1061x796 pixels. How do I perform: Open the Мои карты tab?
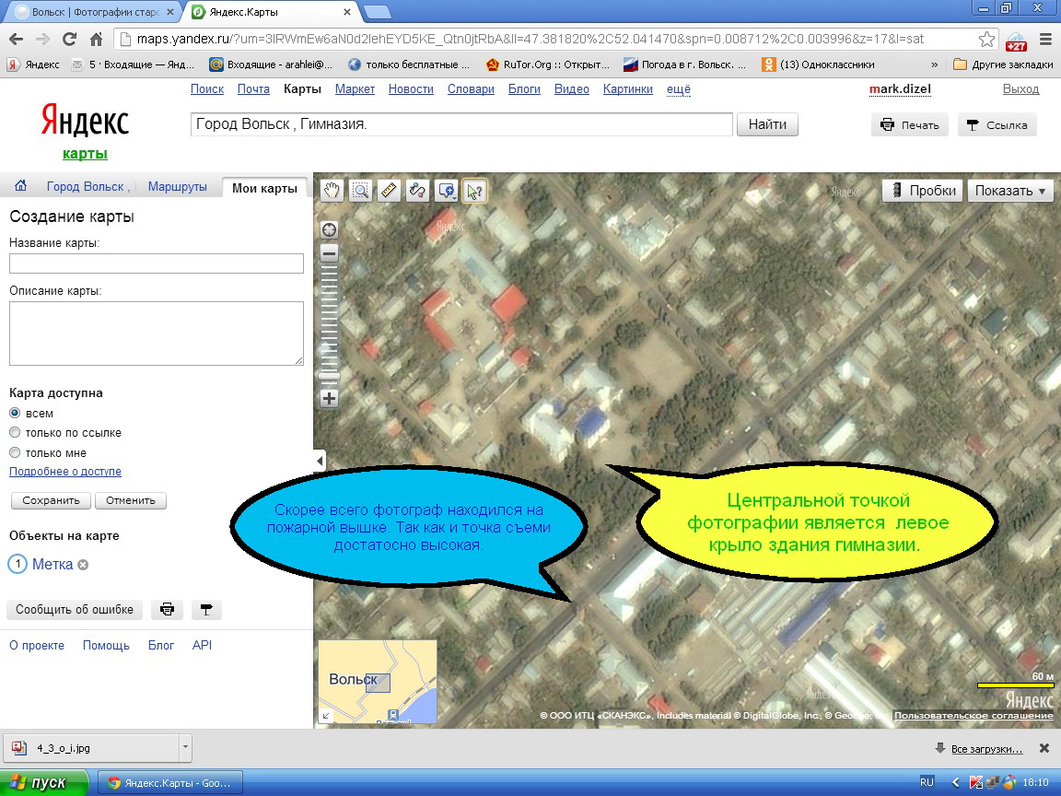264,188
